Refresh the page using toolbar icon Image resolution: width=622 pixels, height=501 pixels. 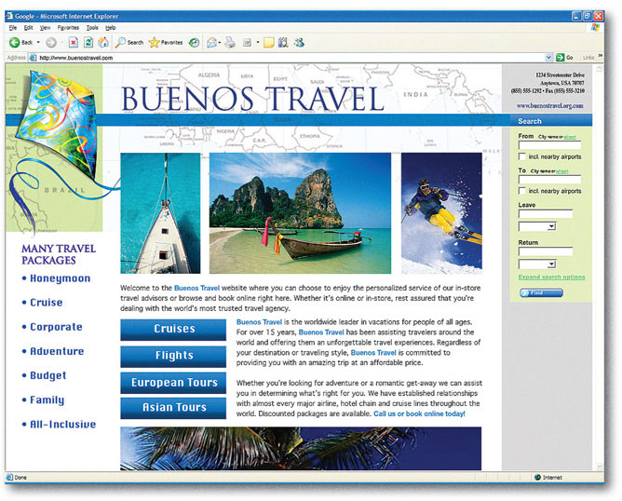point(88,43)
